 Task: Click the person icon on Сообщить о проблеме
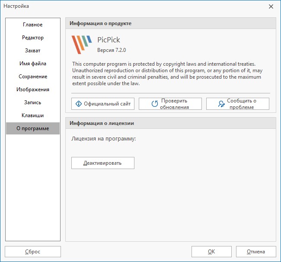click(221, 104)
